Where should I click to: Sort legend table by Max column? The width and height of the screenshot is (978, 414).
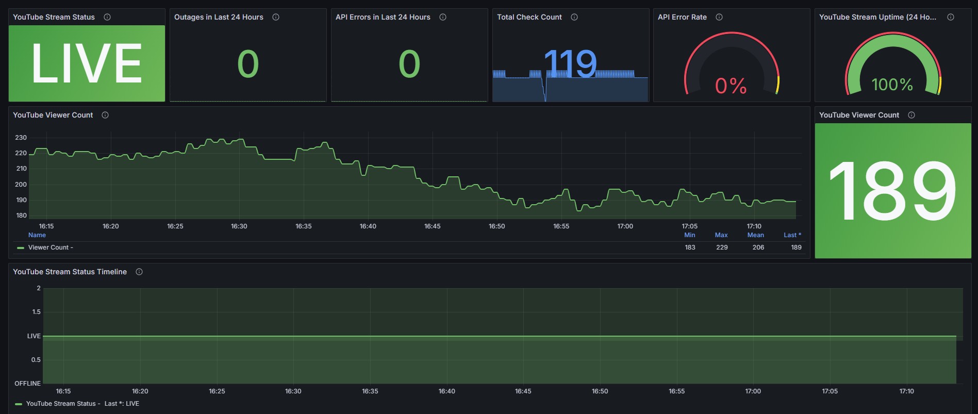pos(721,235)
